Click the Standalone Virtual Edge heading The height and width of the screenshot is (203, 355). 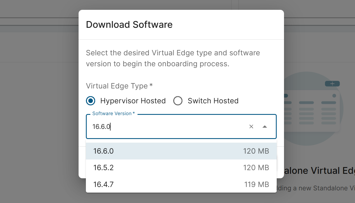click(x=317, y=171)
